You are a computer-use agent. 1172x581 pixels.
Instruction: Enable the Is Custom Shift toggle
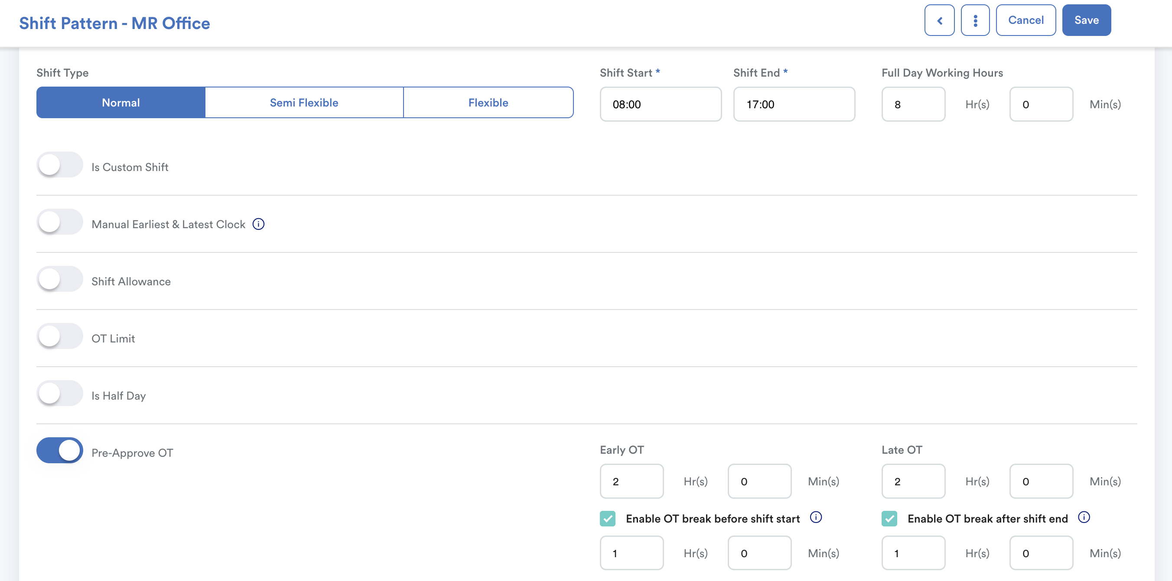click(60, 165)
